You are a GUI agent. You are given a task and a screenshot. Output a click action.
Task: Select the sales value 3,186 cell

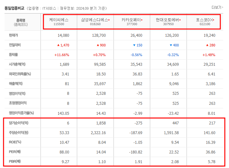pyautogui.click(x=210, y=84)
